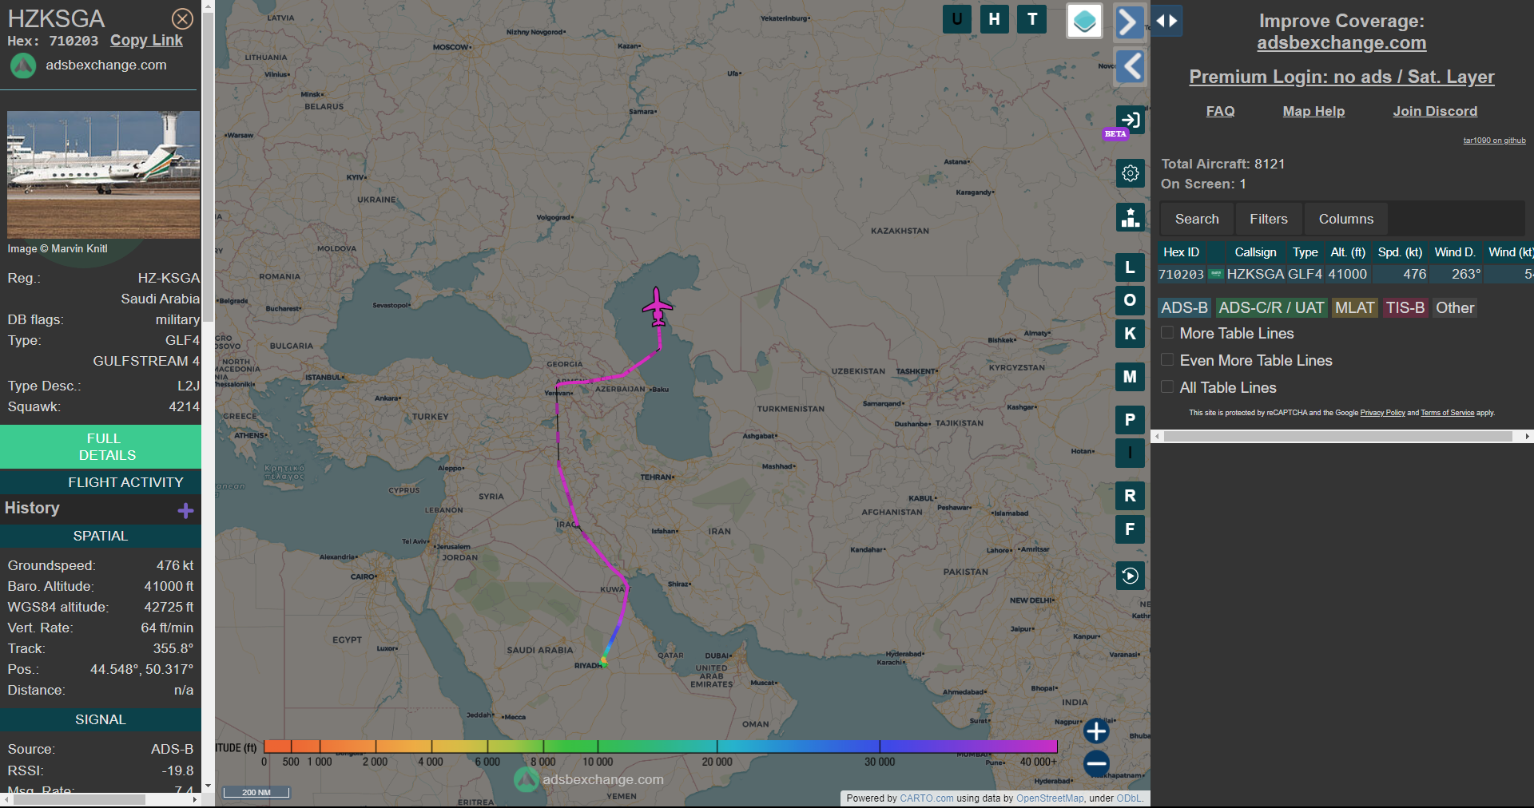
Task: Click the TIS-B legend swatch
Action: pos(1405,308)
